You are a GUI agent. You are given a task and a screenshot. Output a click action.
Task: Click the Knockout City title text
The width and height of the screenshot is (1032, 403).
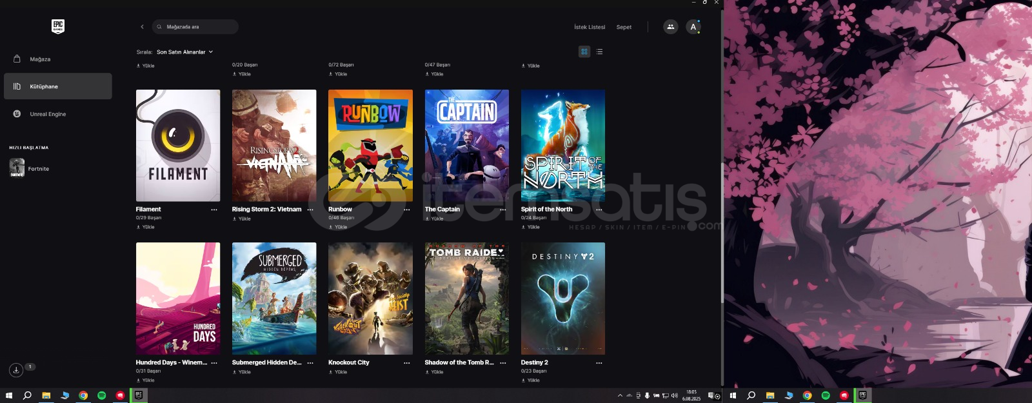[349, 362]
